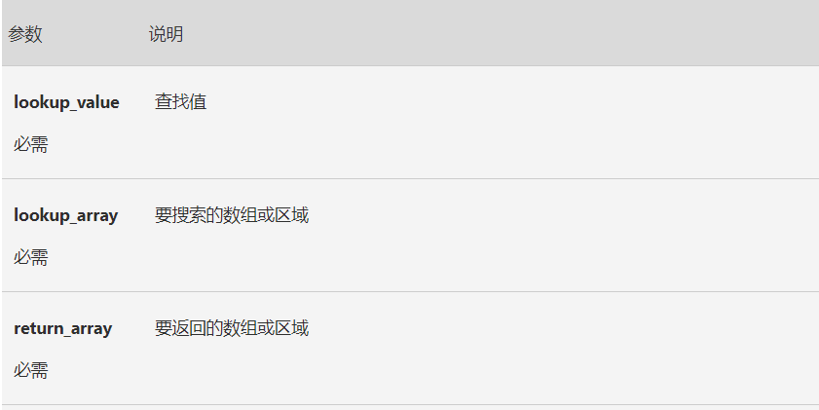Click blank strip below the return_array row border
819x410 pixels.
click(409, 408)
